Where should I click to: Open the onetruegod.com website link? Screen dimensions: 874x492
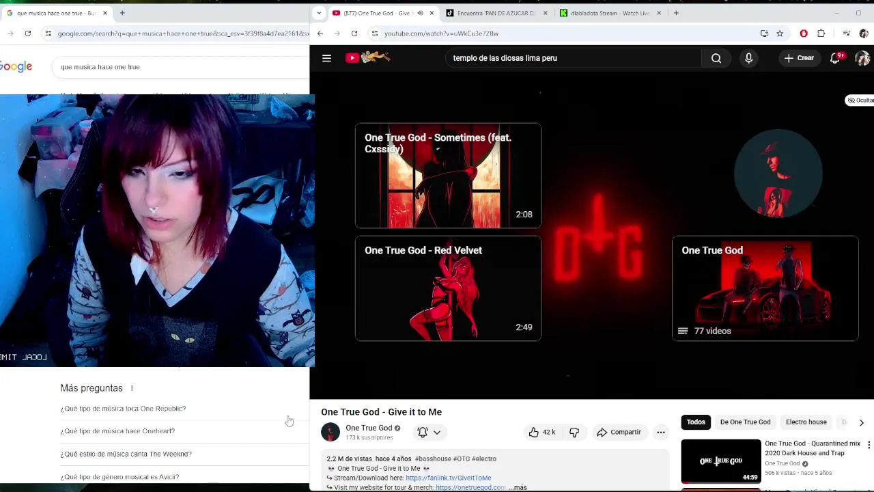(470, 487)
